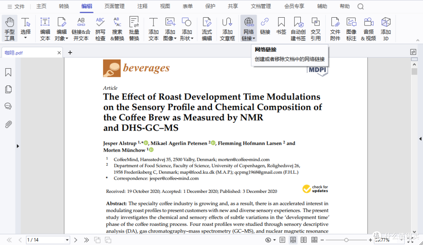
Task: Open Cross Reference (交叉引用) tool
Action: [315, 29]
